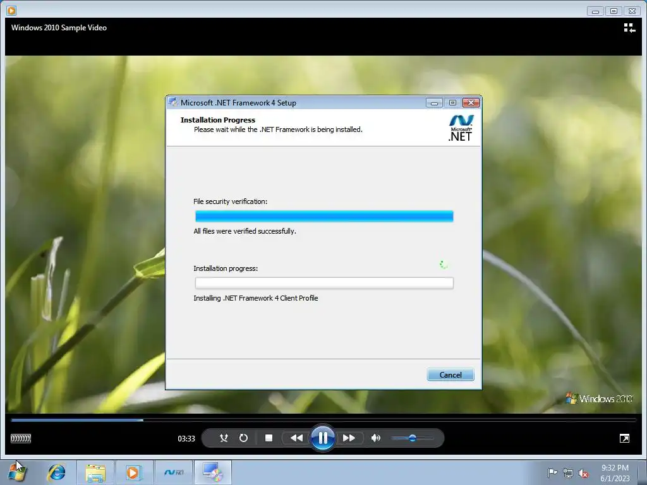Launch Internet Explorer from taskbar

pos(56,472)
